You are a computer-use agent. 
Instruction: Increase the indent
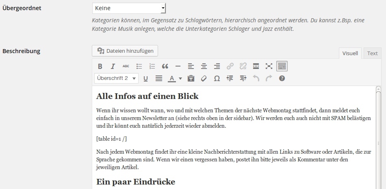point(243,78)
